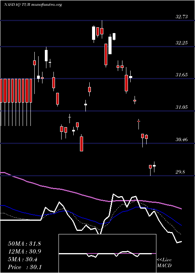Image resolution: width=195 pixels, height=273 pixels.
Task: Click the Price : 30.1 readout
Action: [25, 267]
